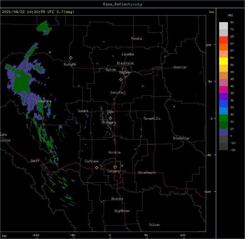The width and height of the screenshot is (245, 239).
Task: Click the Lacombe city label
Action: pyautogui.click(x=128, y=54)
